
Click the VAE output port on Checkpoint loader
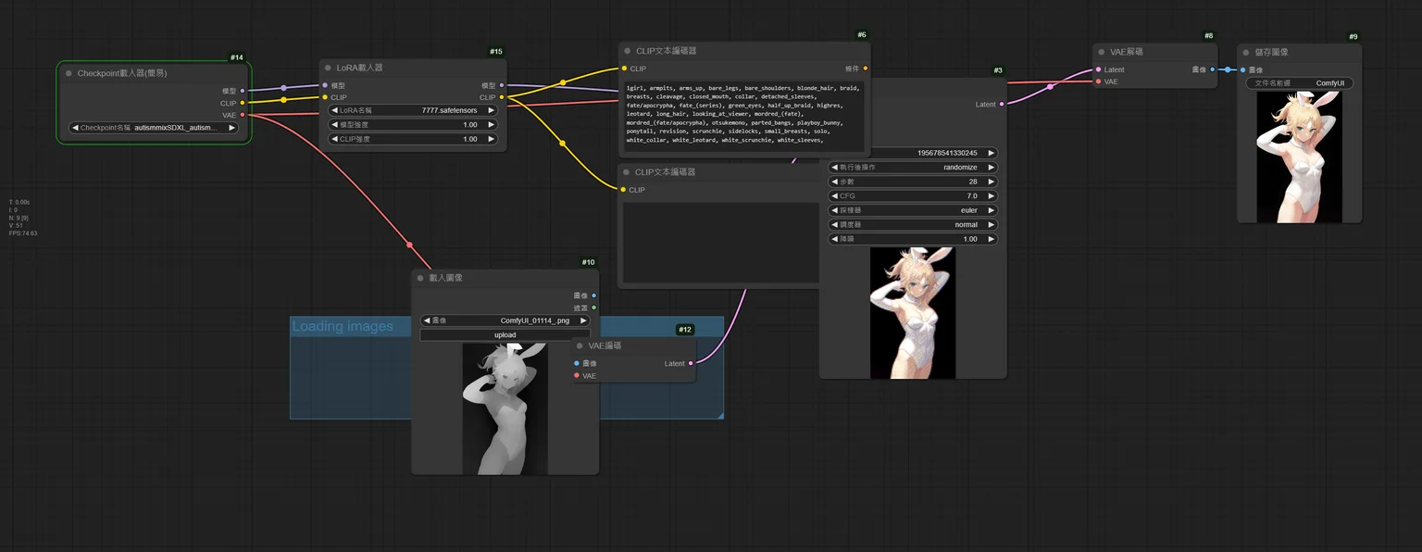tap(243, 115)
